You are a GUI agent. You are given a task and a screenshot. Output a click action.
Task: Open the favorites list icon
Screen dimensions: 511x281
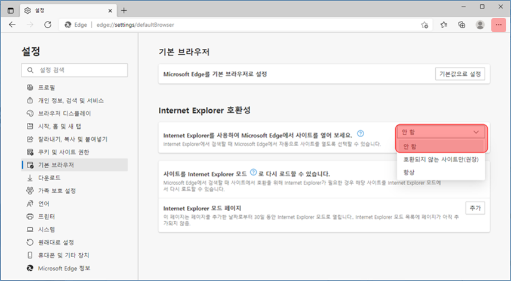coord(444,24)
